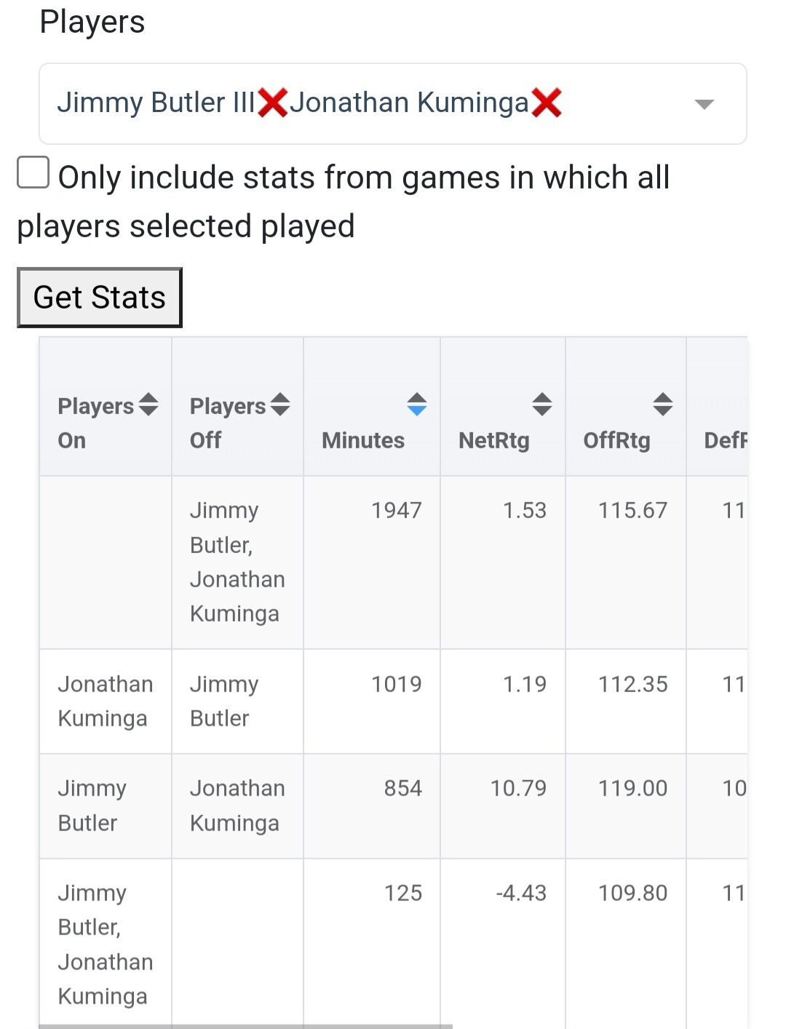The image size is (786, 1029).
Task: Click the NetRtg column header text
Action: point(494,440)
